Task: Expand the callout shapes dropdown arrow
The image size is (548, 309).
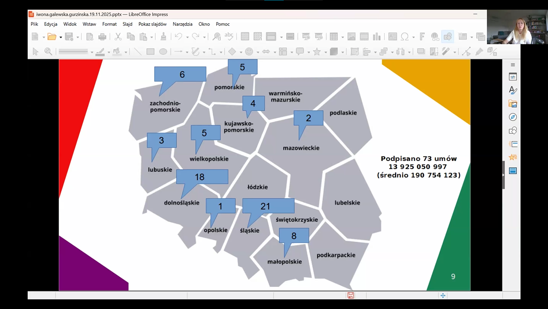Action: (308, 52)
